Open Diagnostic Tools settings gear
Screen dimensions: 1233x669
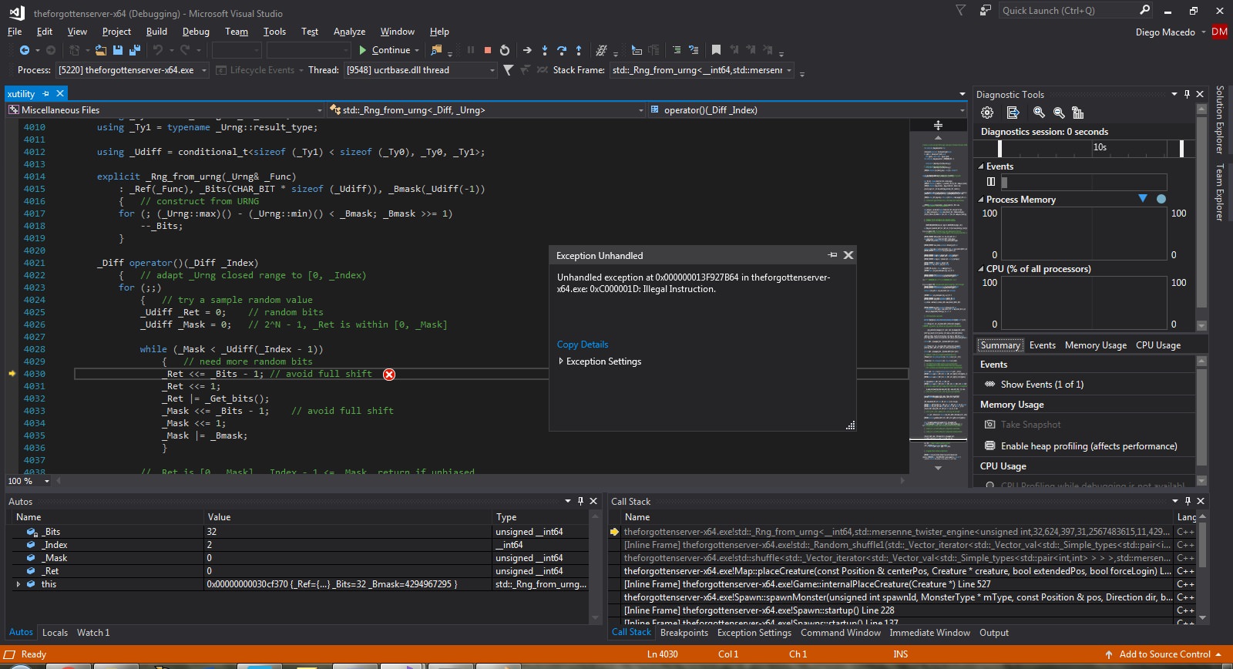tap(987, 113)
